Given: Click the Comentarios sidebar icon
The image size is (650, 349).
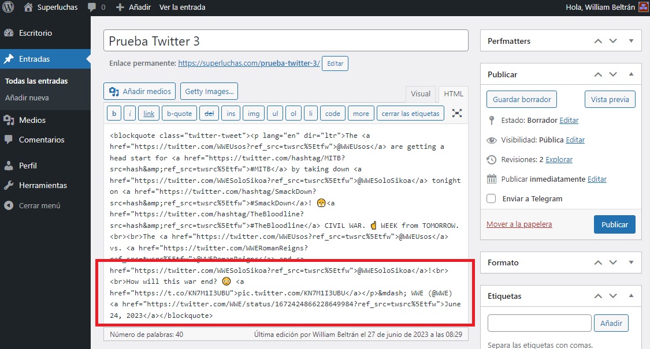Looking at the screenshot, I should [x=9, y=140].
